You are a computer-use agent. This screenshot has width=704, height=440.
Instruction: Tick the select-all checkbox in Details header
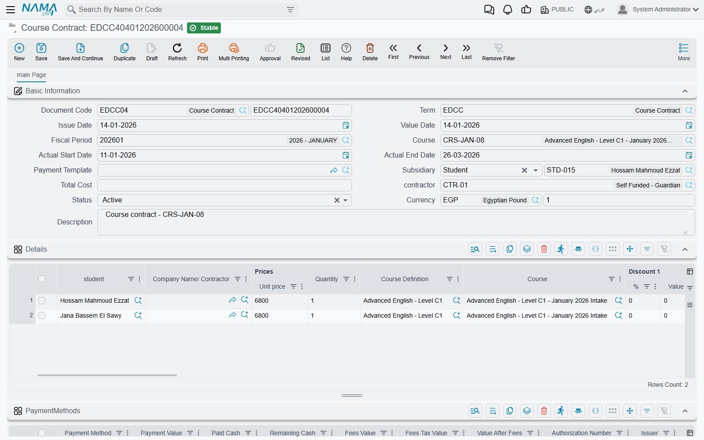pos(42,279)
